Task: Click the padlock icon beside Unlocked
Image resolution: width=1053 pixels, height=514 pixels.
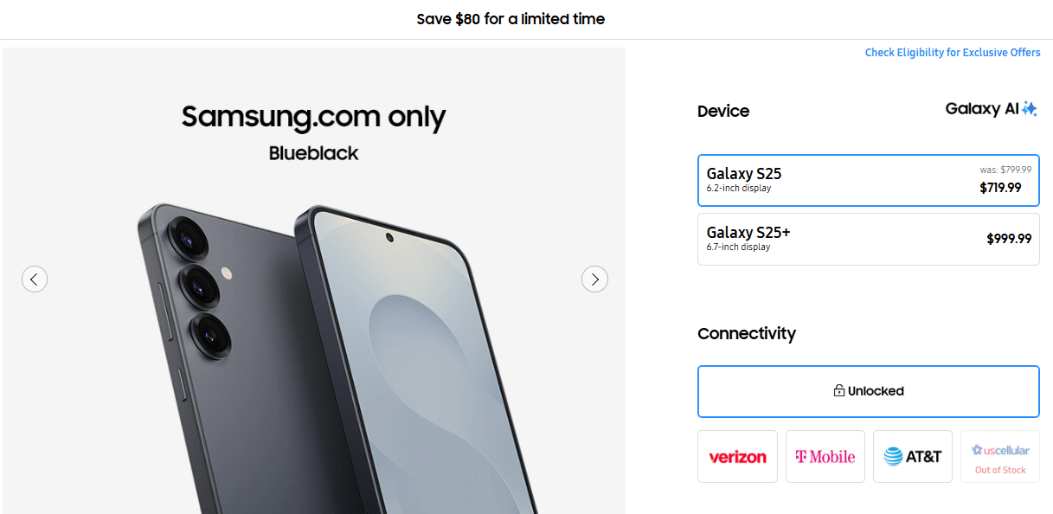Action: 838,391
